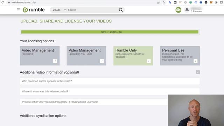Screen dimensions: 224x126
Task: Open the user profile avatar icon
Action: point(187,10)
